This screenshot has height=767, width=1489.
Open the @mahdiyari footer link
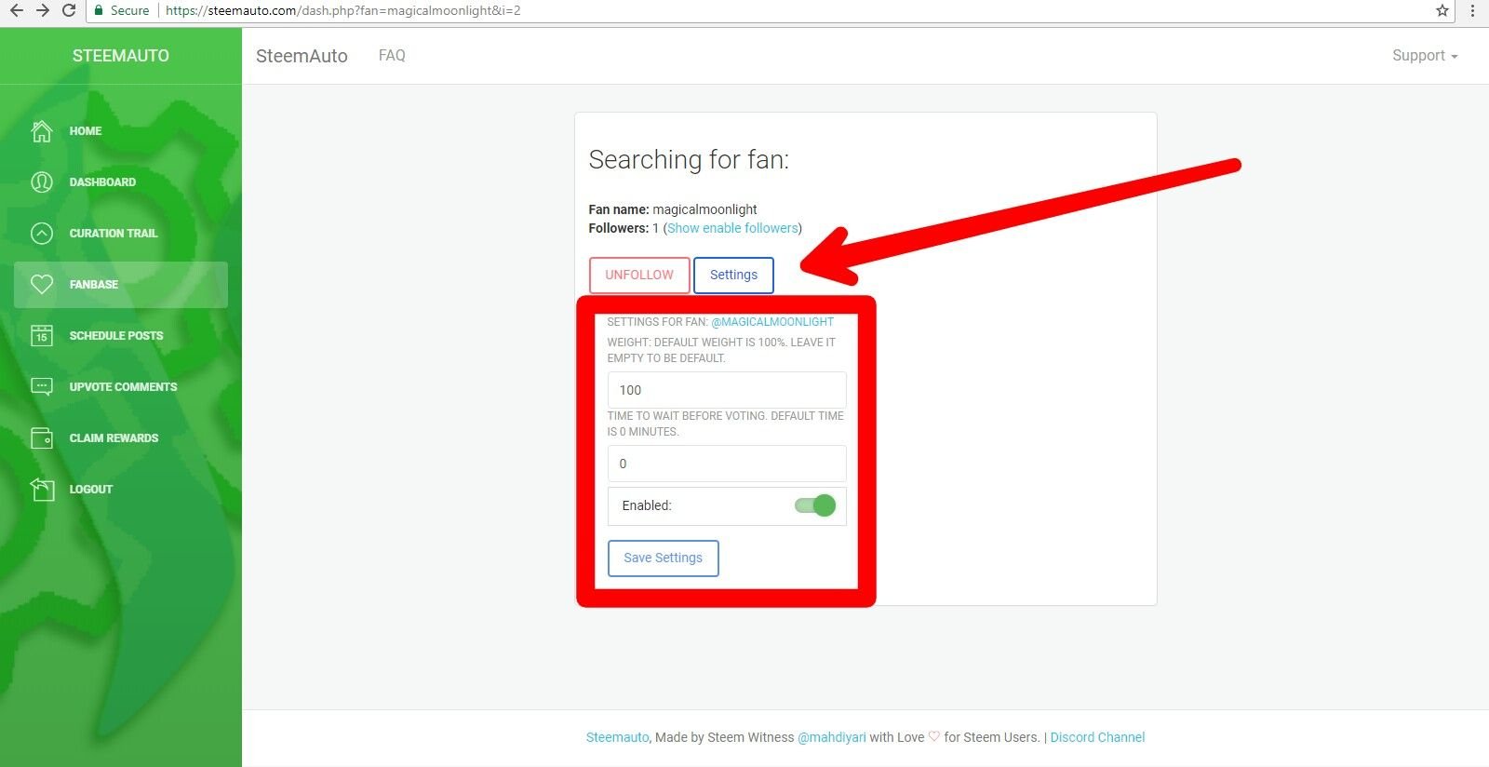(832, 737)
